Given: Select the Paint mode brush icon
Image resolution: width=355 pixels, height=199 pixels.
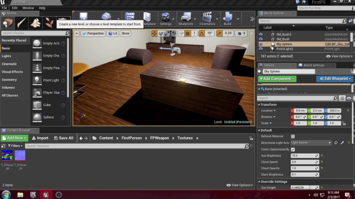Looking at the screenshot, I should (x=21, y=23).
